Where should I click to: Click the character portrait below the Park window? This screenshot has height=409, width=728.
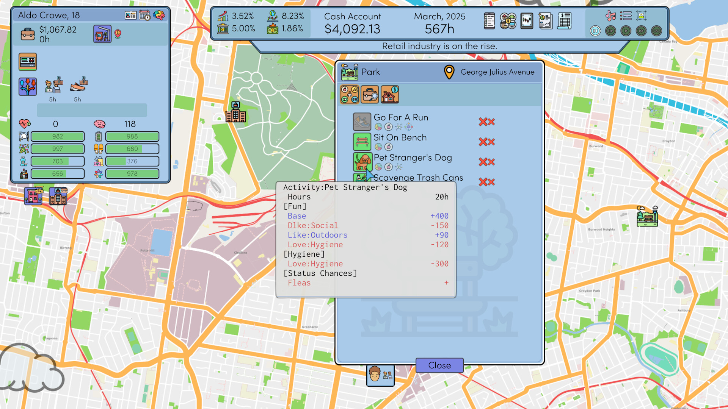[375, 375]
